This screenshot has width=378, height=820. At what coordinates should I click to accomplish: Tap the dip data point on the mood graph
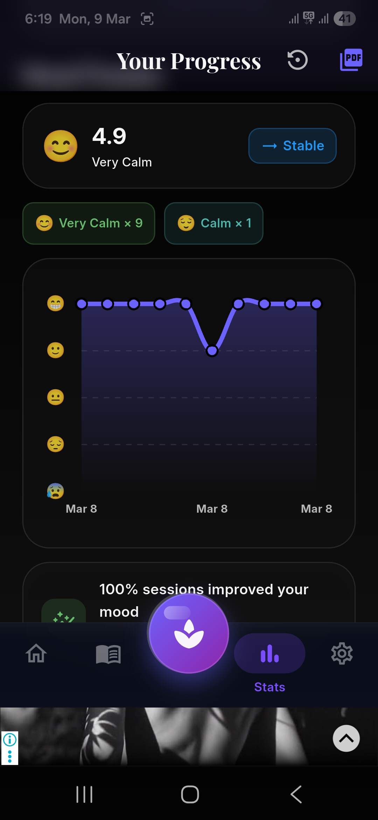click(212, 350)
